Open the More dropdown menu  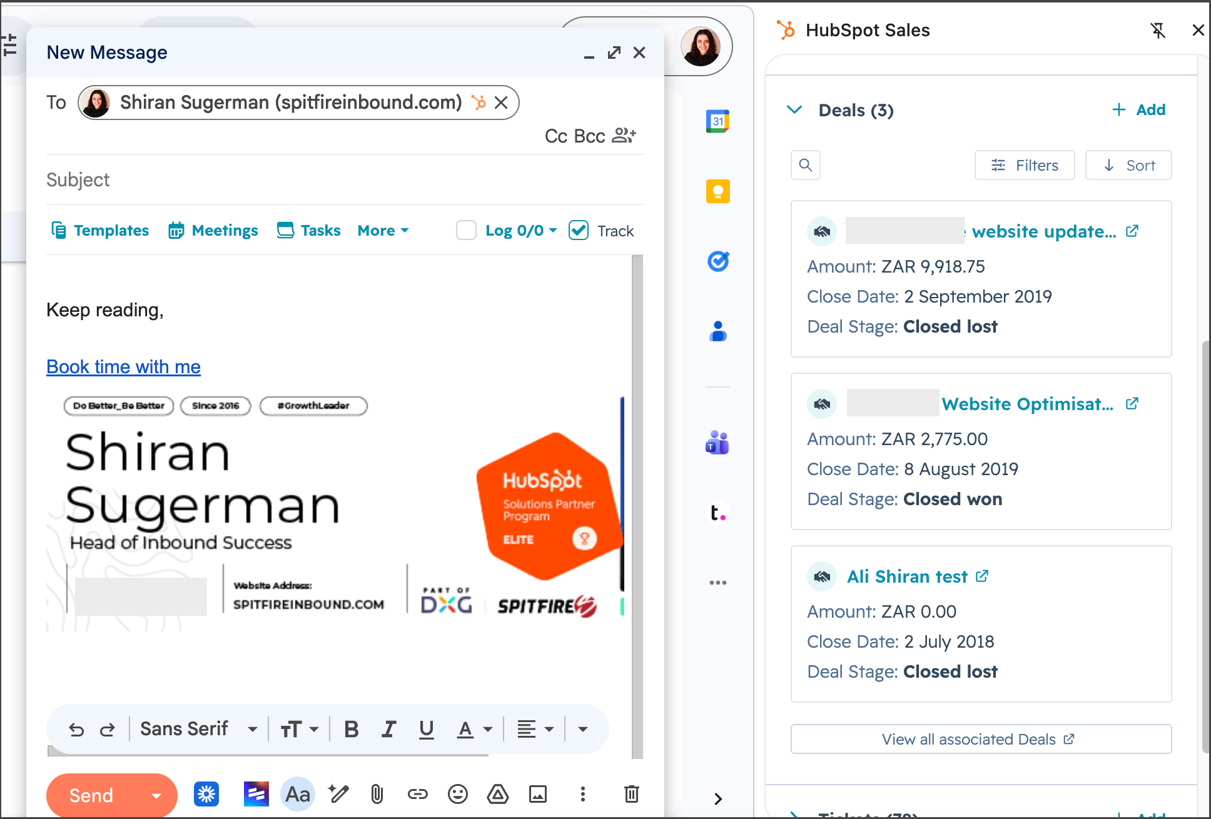coord(383,231)
